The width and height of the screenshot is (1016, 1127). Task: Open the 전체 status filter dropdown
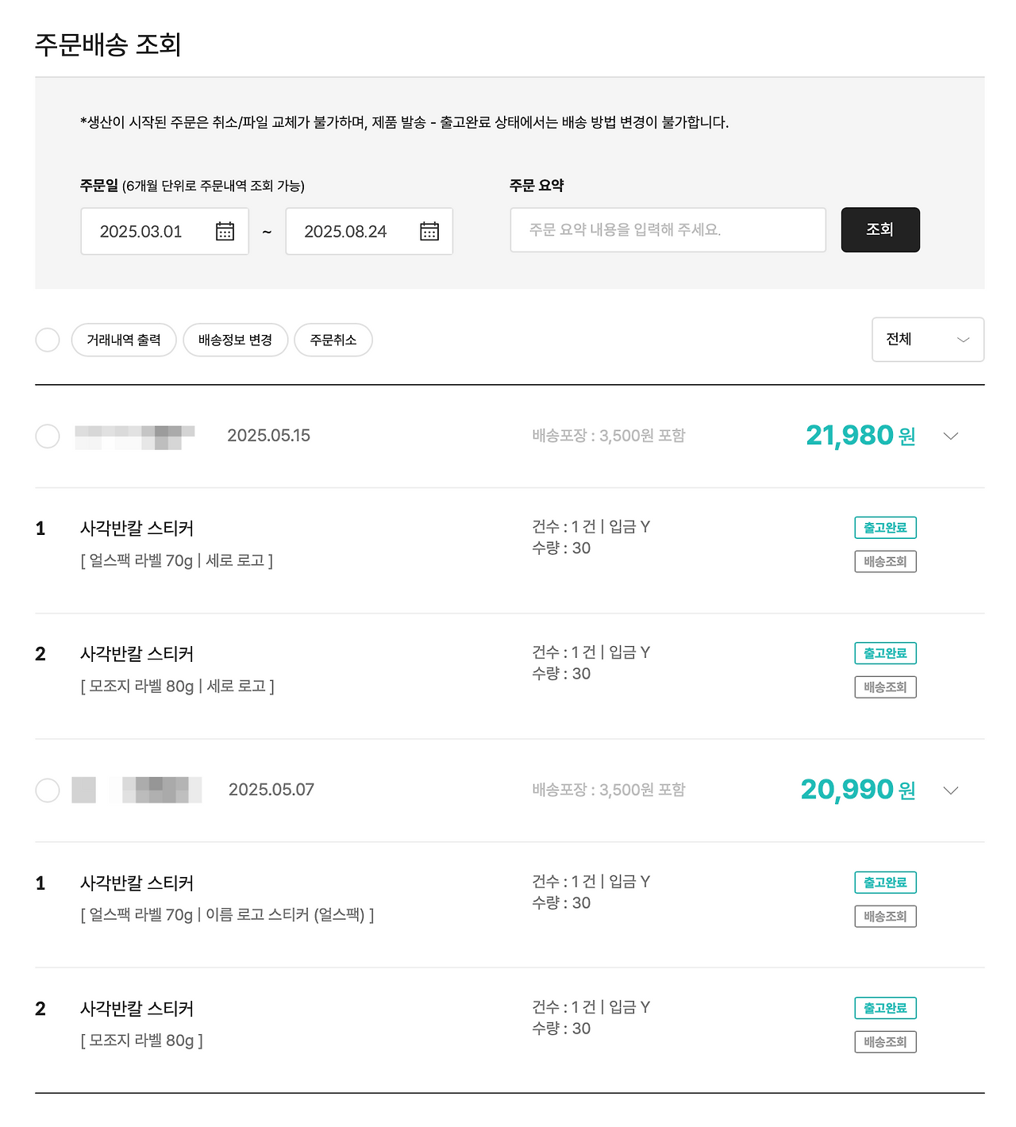click(x=927, y=340)
